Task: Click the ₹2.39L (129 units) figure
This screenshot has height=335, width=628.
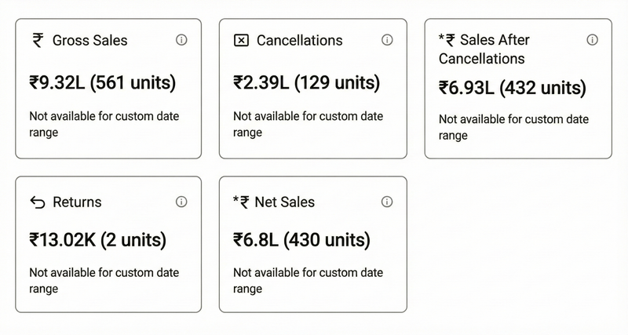Action: click(x=307, y=82)
